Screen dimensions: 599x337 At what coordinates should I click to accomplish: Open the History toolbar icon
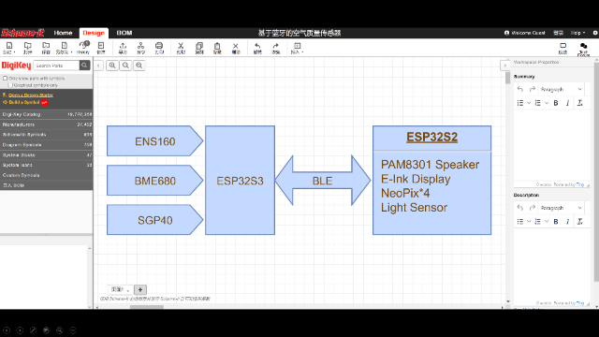click(83, 48)
